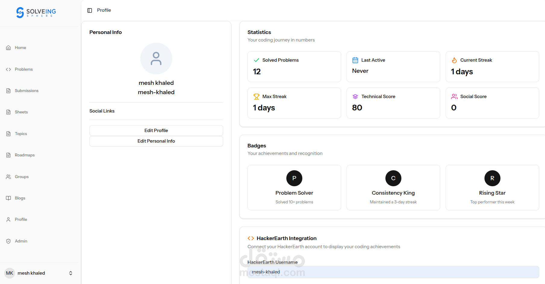Click the Max Streak value 1 days
Image resolution: width=545 pixels, height=284 pixels.
coord(264,108)
